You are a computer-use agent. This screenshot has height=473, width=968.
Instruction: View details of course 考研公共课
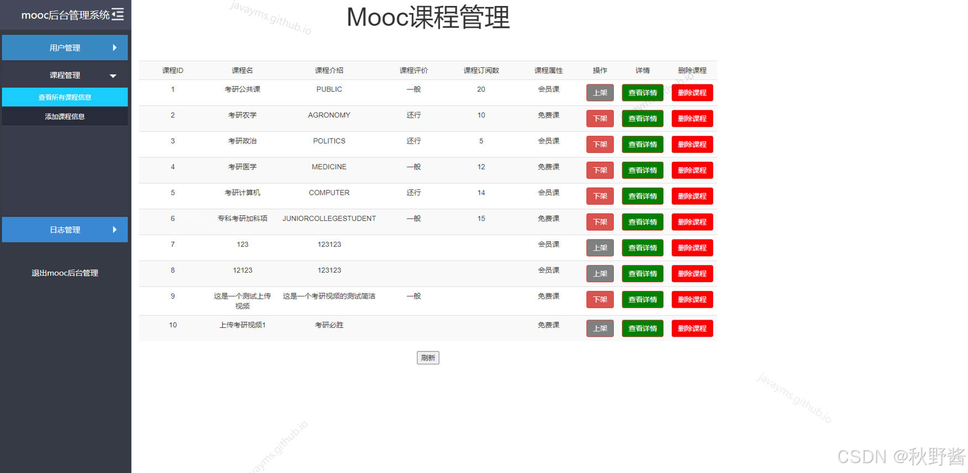click(643, 93)
